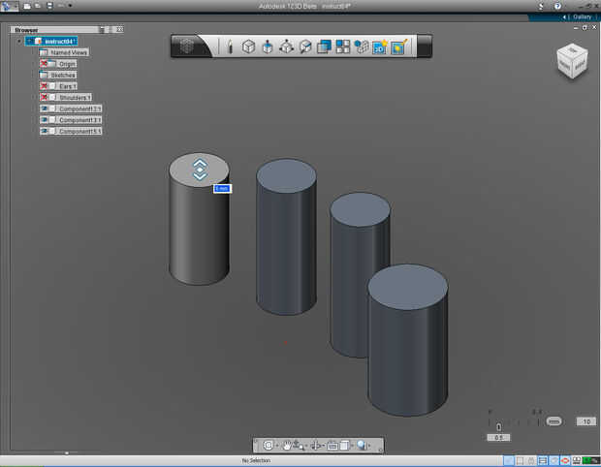Show the hidden Origin folder

[45, 64]
